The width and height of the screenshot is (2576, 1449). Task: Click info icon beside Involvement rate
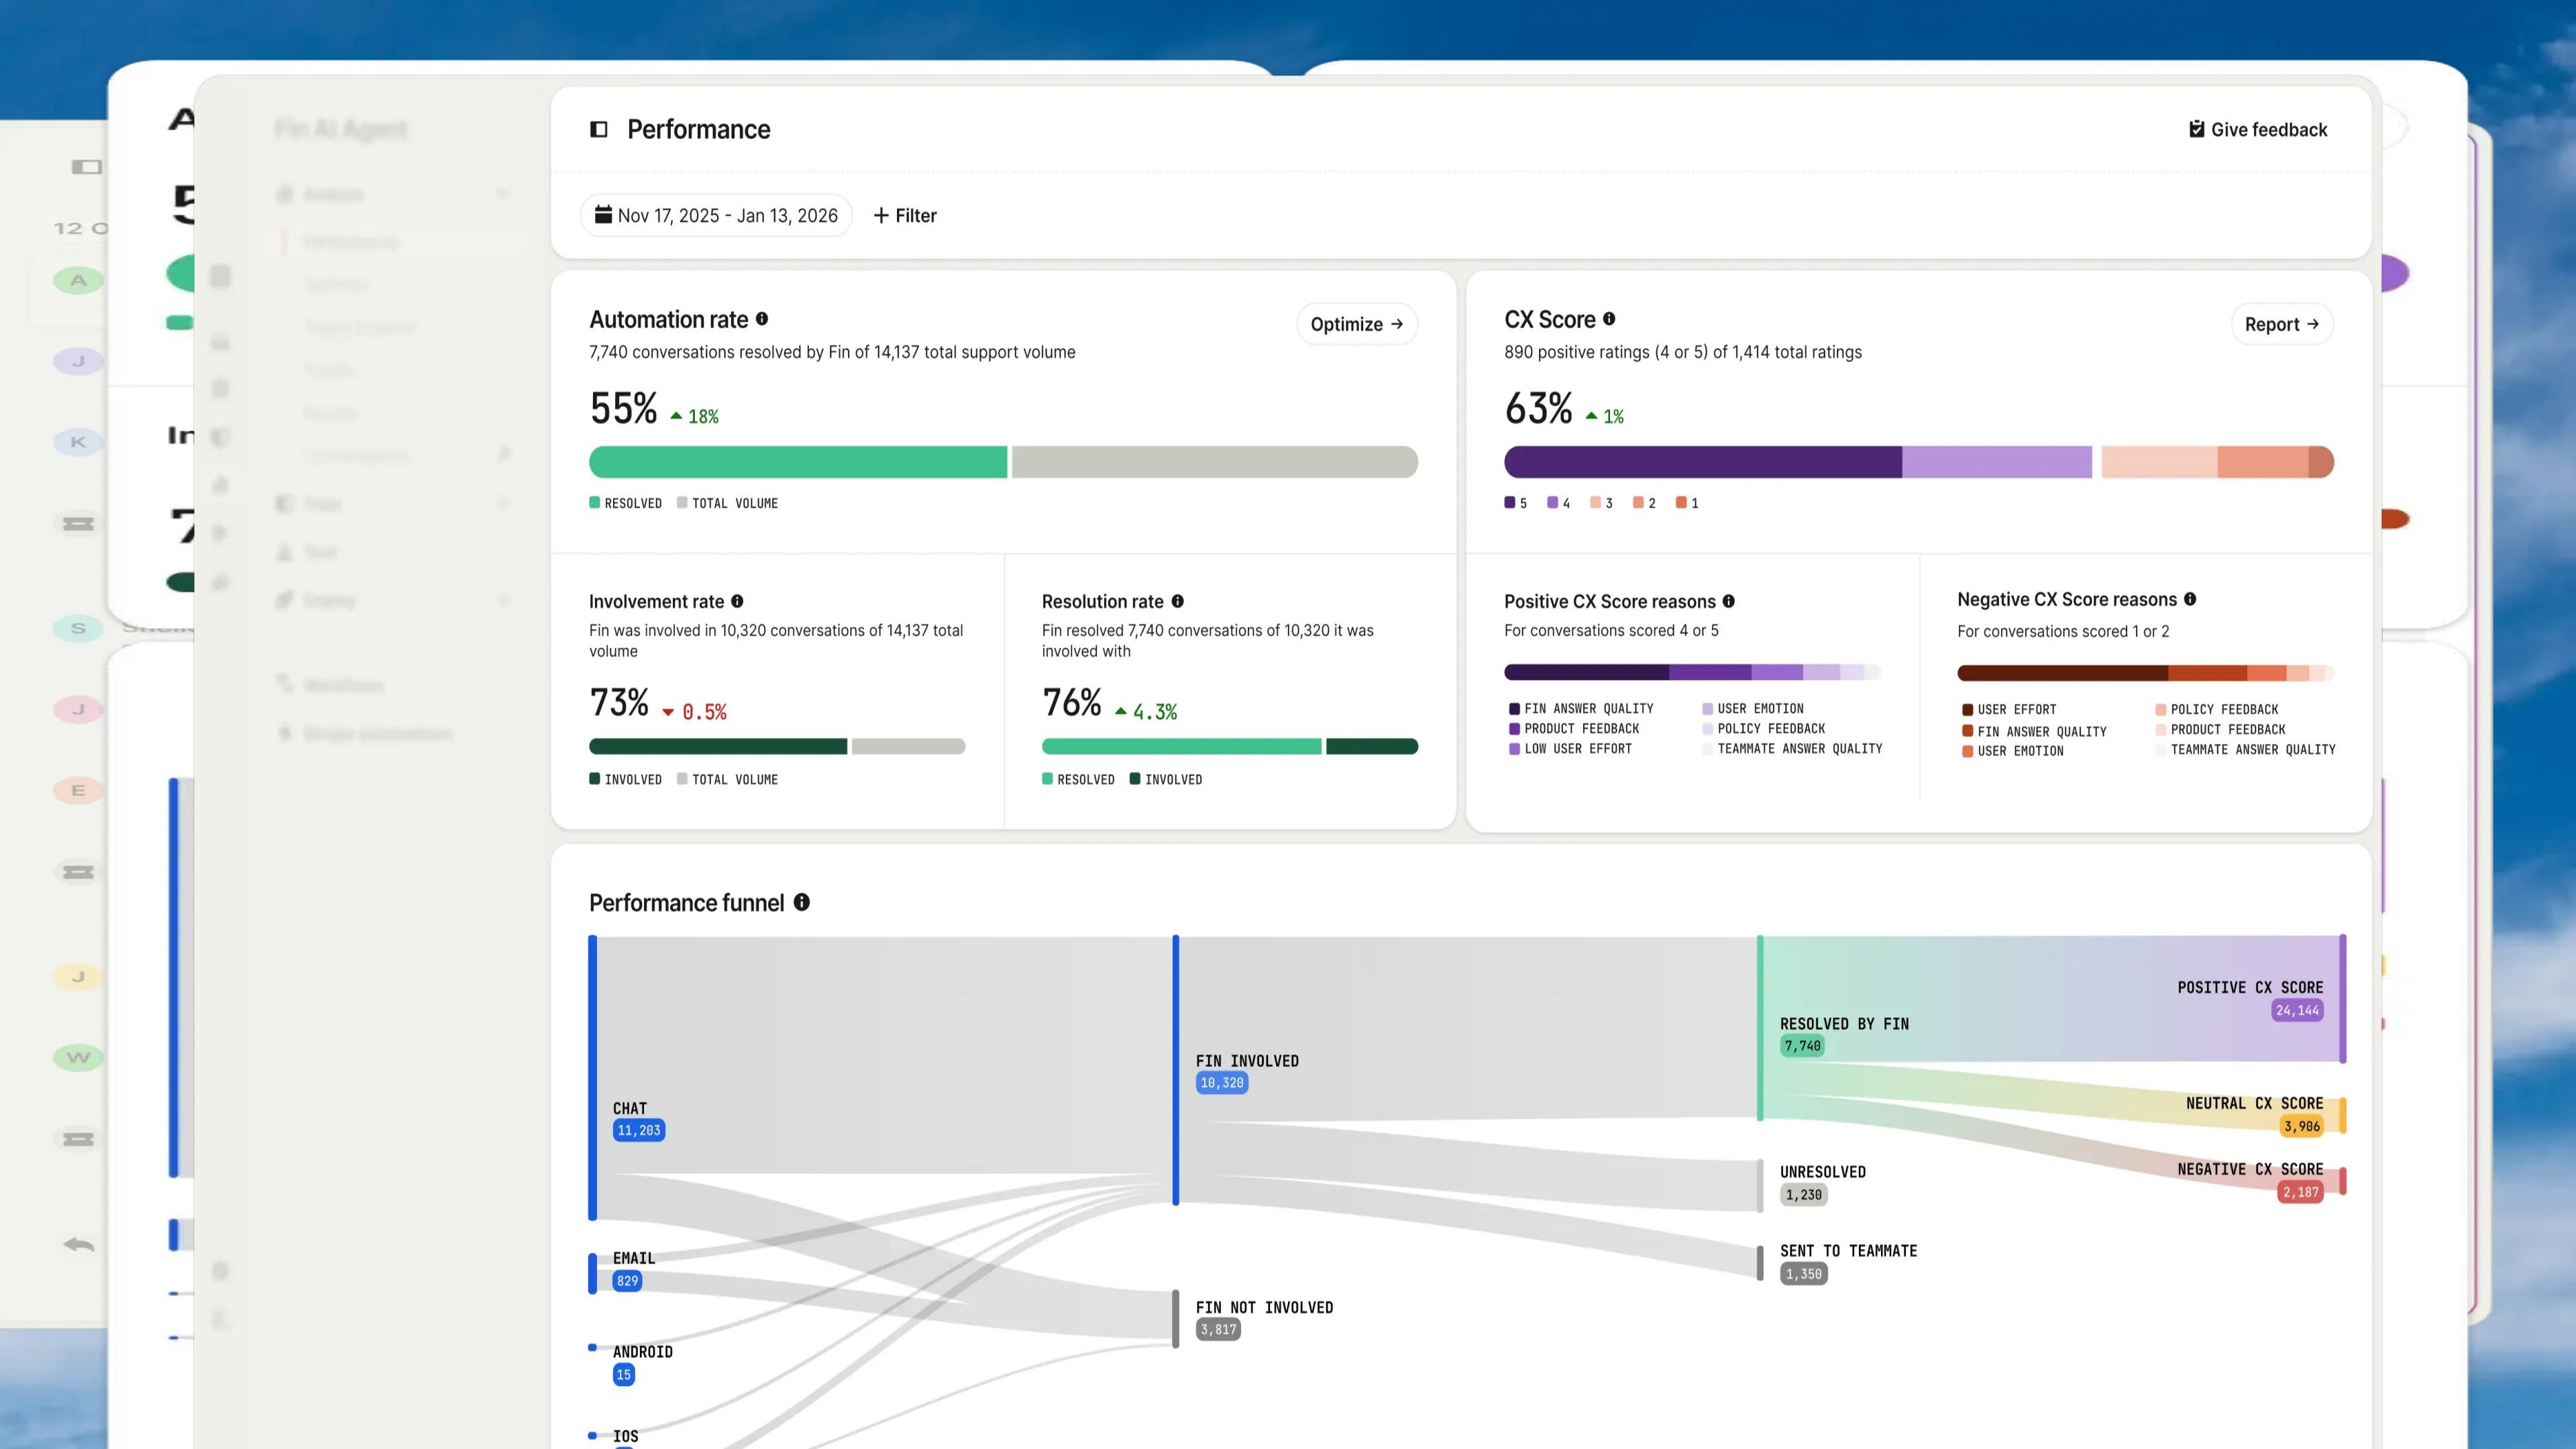(737, 601)
